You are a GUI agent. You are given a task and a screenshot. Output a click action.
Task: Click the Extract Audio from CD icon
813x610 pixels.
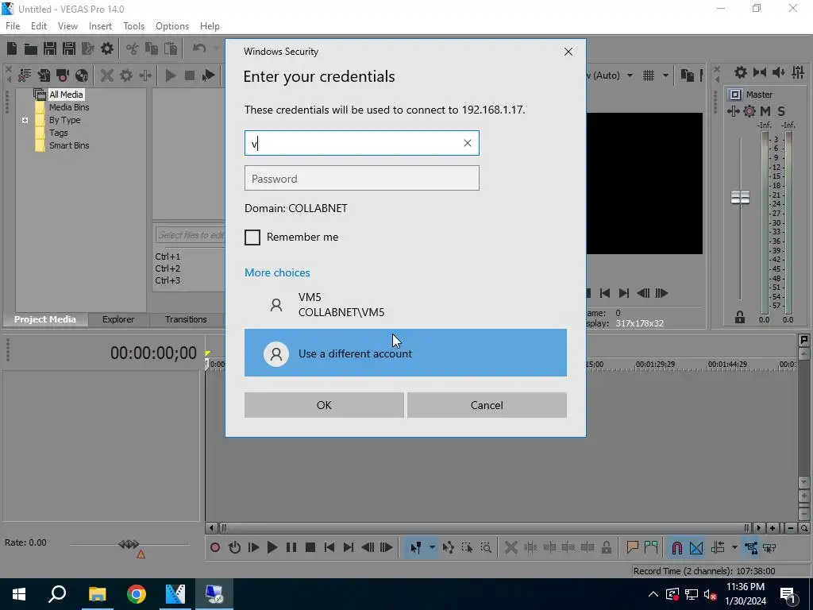tap(82, 75)
